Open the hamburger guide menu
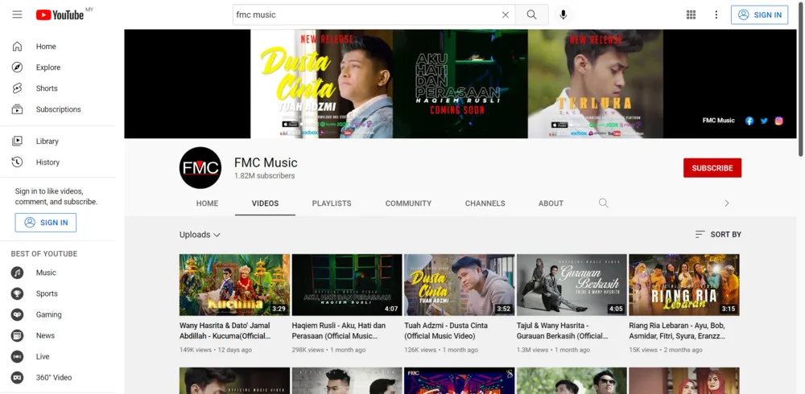805x394 pixels. pyautogui.click(x=17, y=14)
